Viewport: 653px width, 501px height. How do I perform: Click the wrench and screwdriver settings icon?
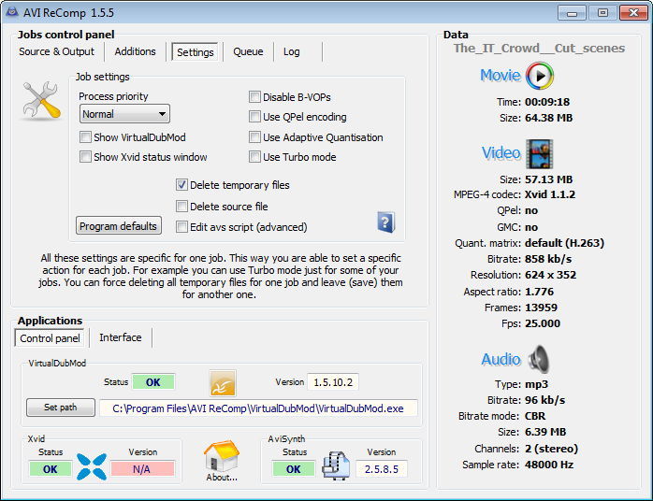40,101
